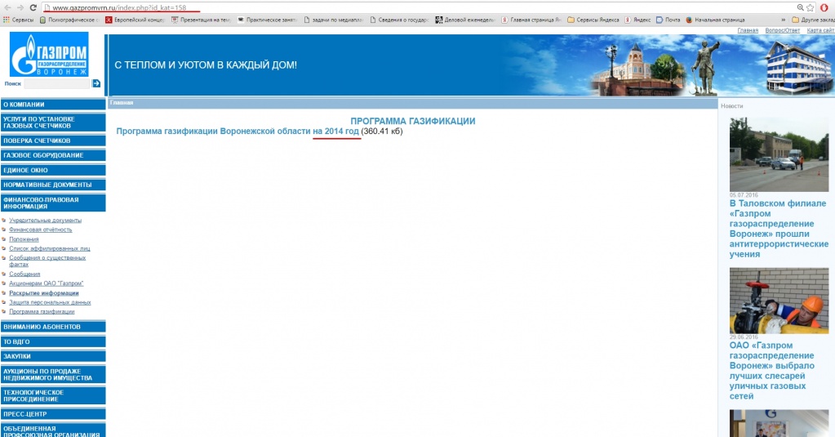
Task: Open the 2014 gasification program document link
Action: click(238, 131)
